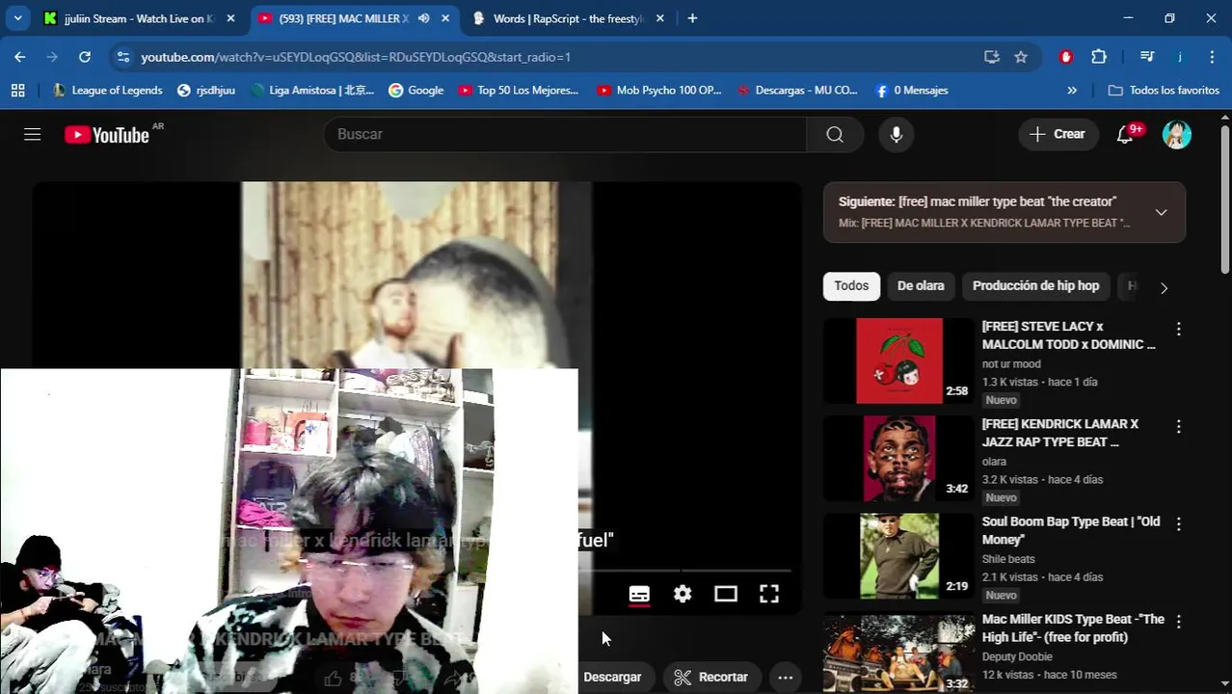Open the 'not ur mood' channel name
Screen dimensions: 1232x694
[x=1011, y=363]
